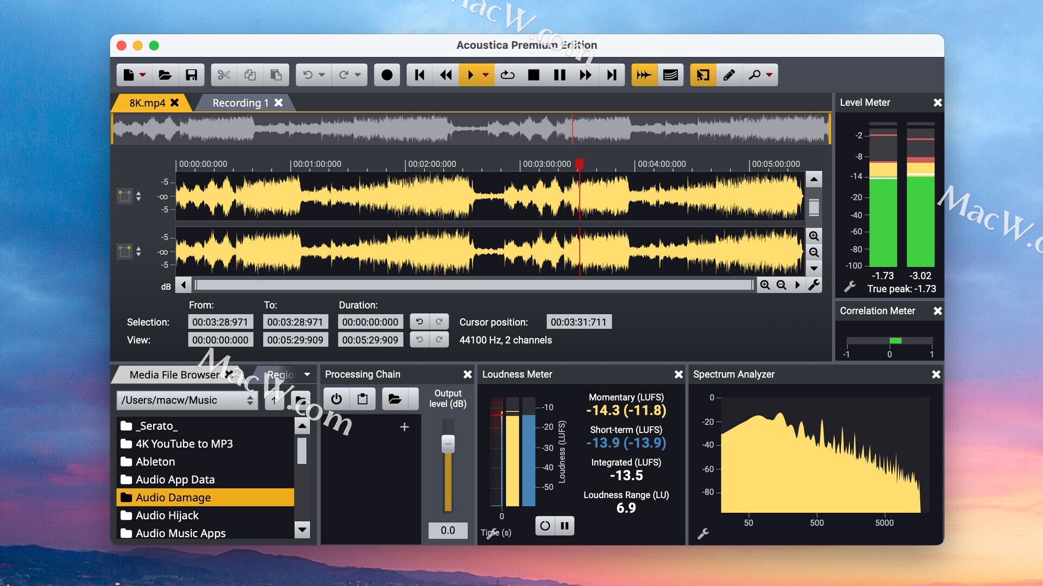1043x586 pixels.
Task: Pause the Loudness Meter
Action: [x=565, y=525]
